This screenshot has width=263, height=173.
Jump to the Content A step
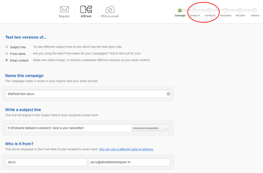[x=195, y=11]
